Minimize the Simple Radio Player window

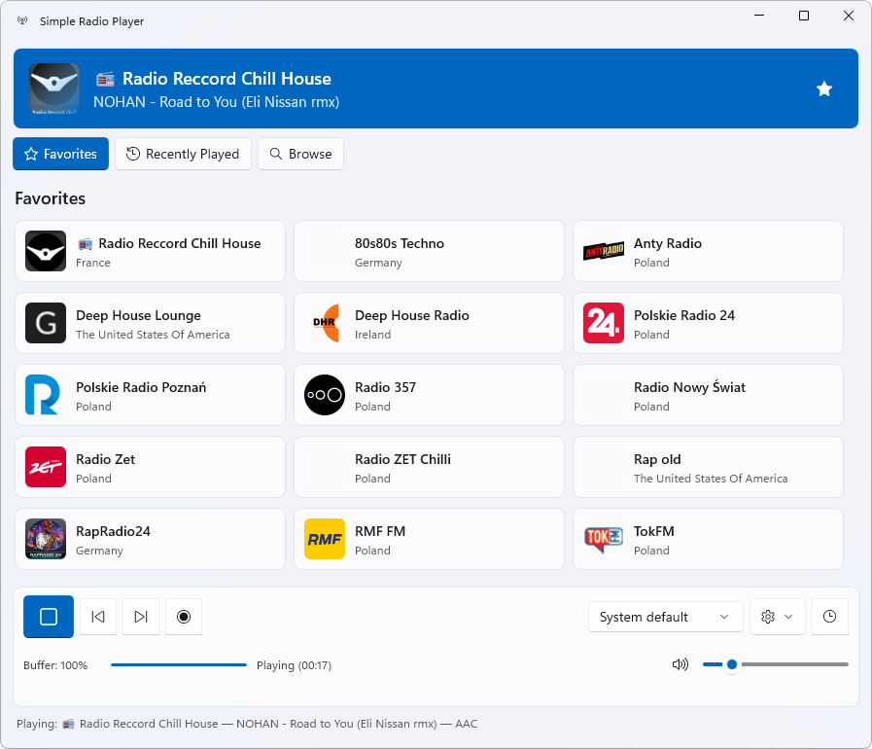point(759,16)
